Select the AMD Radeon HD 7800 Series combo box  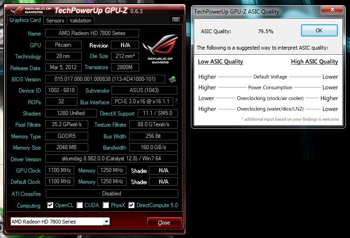coord(60,222)
